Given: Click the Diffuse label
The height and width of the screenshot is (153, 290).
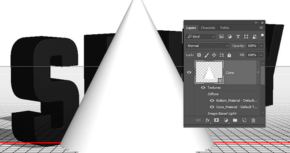Looking at the screenshot, I should (213, 94).
